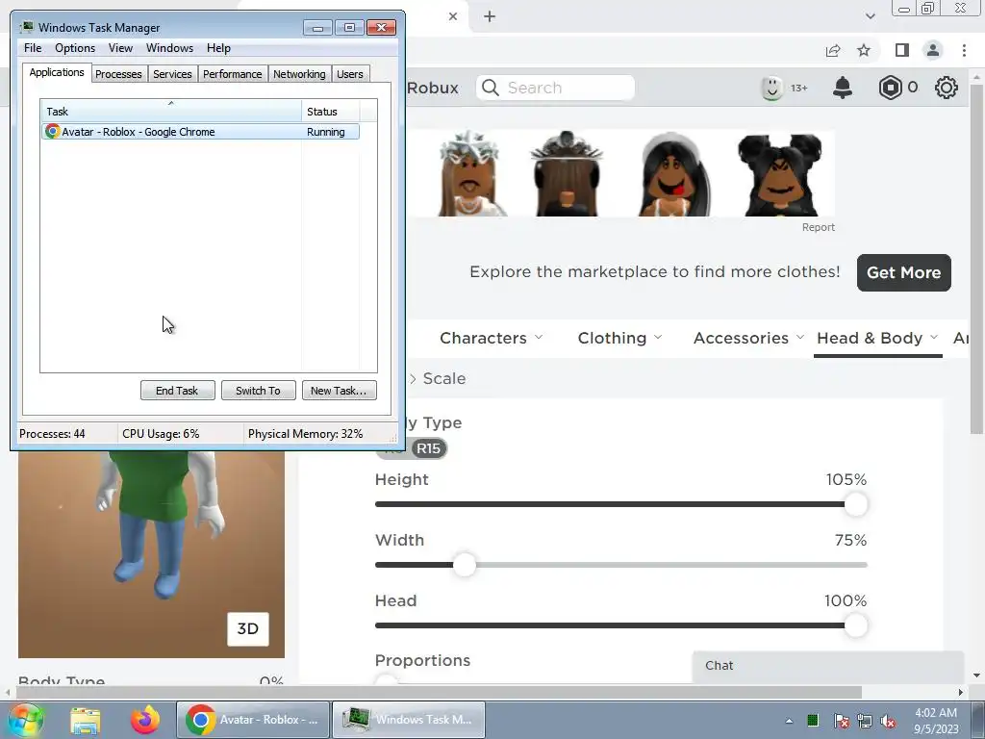The image size is (985, 739).
Task: Click the Head slider handle
Action: tap(855, 625)
